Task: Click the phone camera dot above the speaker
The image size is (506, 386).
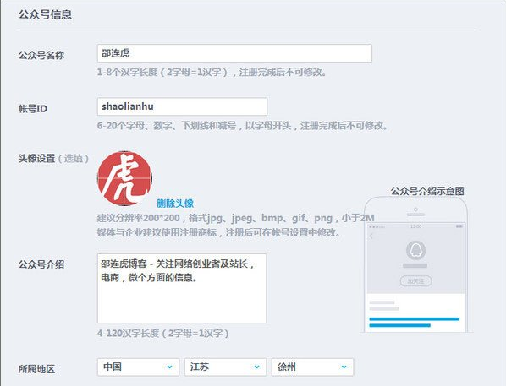Action: (x=415, y=209)
